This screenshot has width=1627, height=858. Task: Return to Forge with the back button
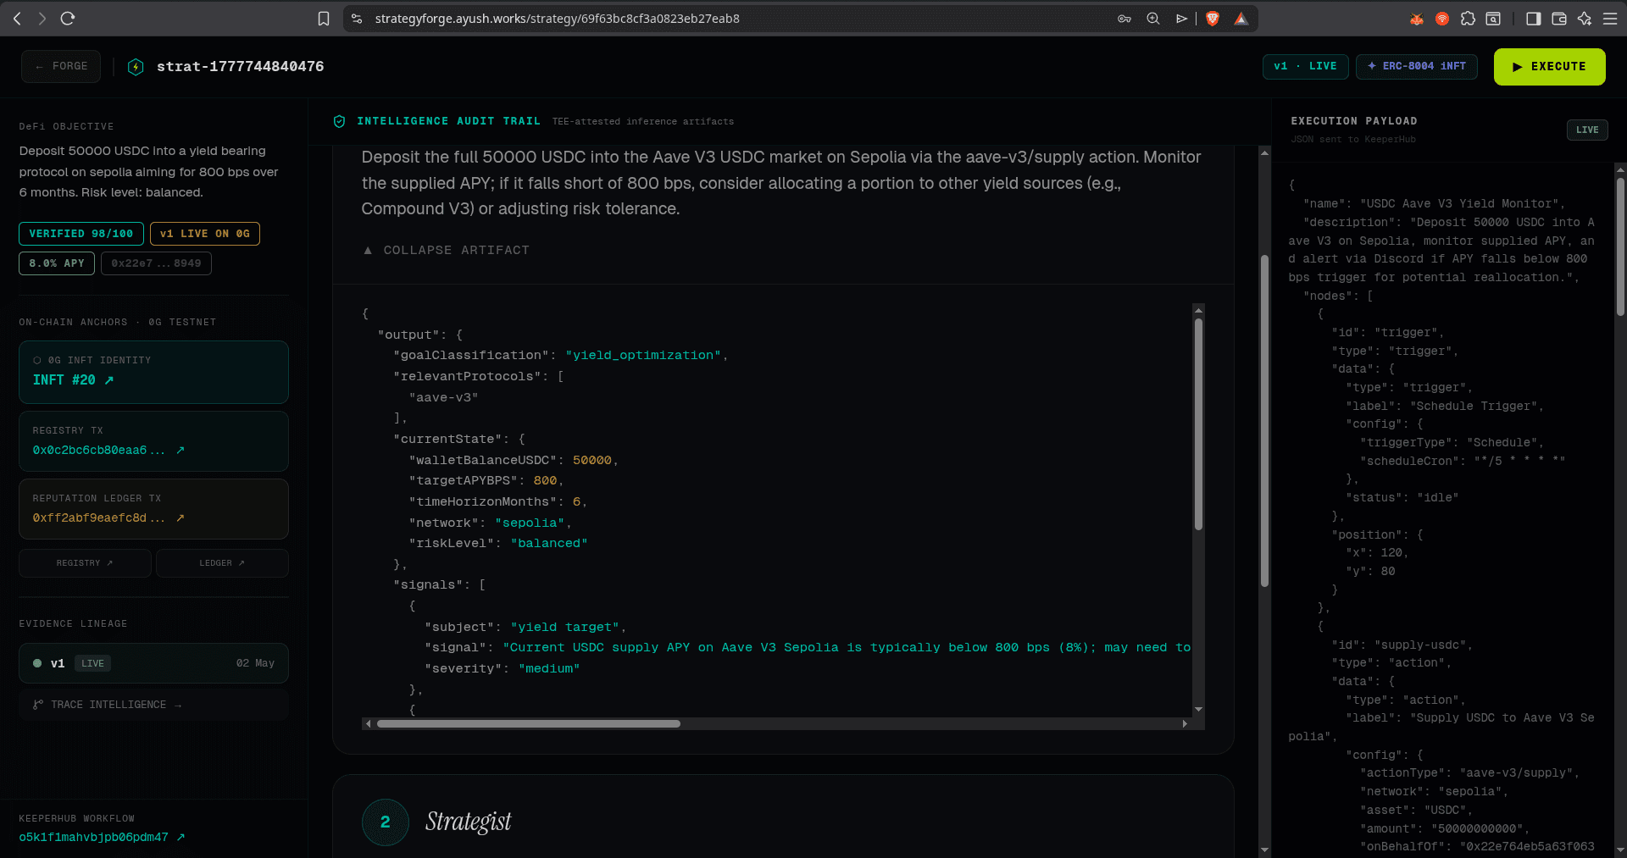(61, 66)
